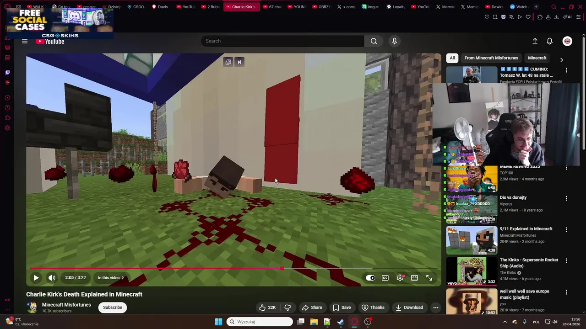Viewport: 586px width, 329px height.
Task: Save the video to a playlist
Action: pyautogui.click(x=342, y=308)
